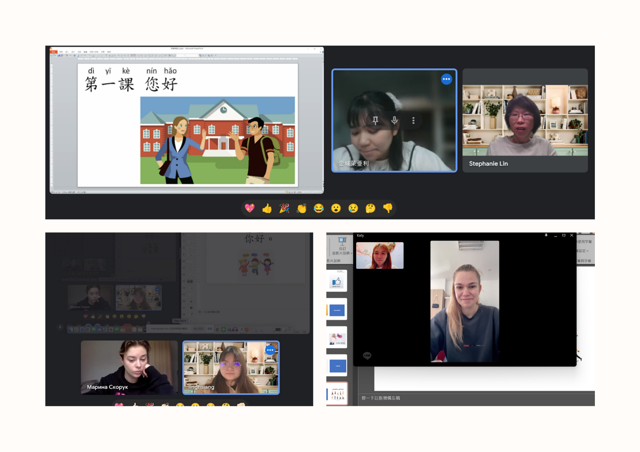This screenshot has height=452, width=640.
Task: Send the thinking face reaction
Action: pyautogui.click(x=371, y=208)
